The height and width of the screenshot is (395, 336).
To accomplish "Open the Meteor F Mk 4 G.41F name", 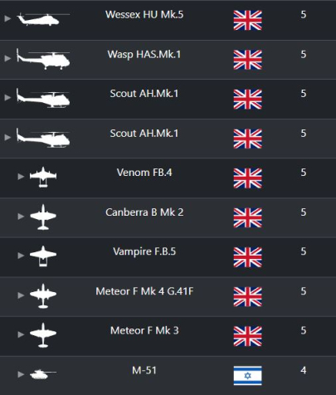I will (x=144, y=291).
